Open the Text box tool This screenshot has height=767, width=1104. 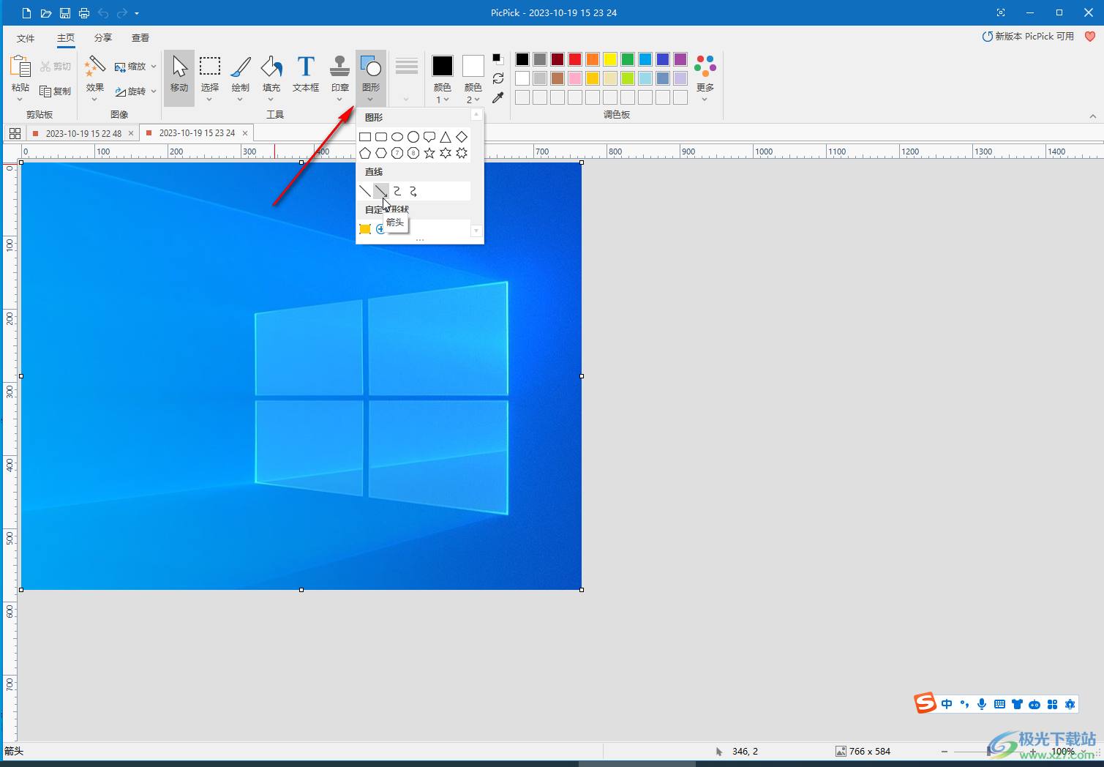coord(306,74)
